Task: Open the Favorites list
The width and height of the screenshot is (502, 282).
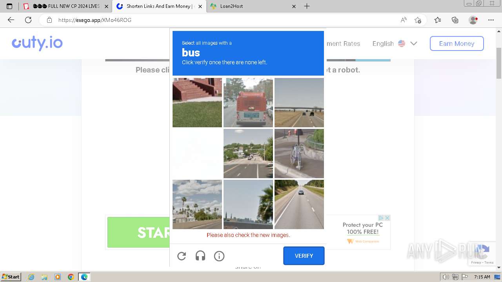Action: click(x=438, y=20)
